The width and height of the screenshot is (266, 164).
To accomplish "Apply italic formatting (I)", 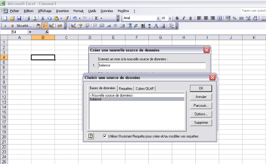I will (x=184, y=18).
